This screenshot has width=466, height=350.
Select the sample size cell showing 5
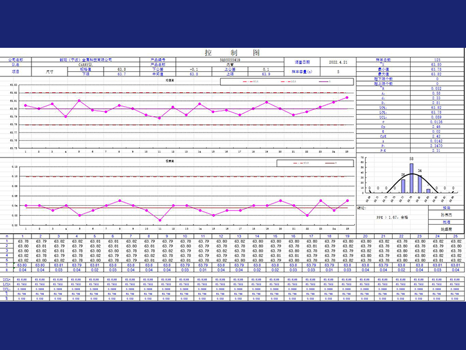click(338, 72)
